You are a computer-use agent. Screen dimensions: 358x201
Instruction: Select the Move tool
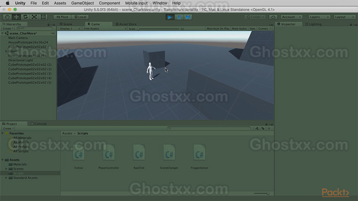pos(16,17)
